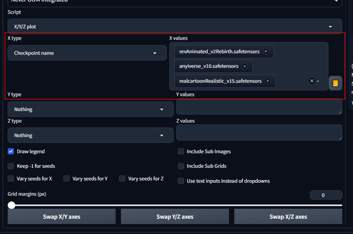Open the Script dropdown showing X/Y/Z plot
The width and height of the screenshot is (353, 234).
(175, 26)
